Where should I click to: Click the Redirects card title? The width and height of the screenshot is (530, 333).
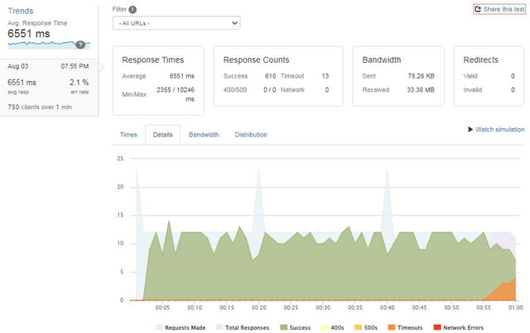(480, 59)
